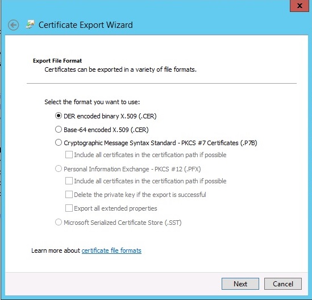Click the Certificate Export Wizard title icon

[30, 24]
